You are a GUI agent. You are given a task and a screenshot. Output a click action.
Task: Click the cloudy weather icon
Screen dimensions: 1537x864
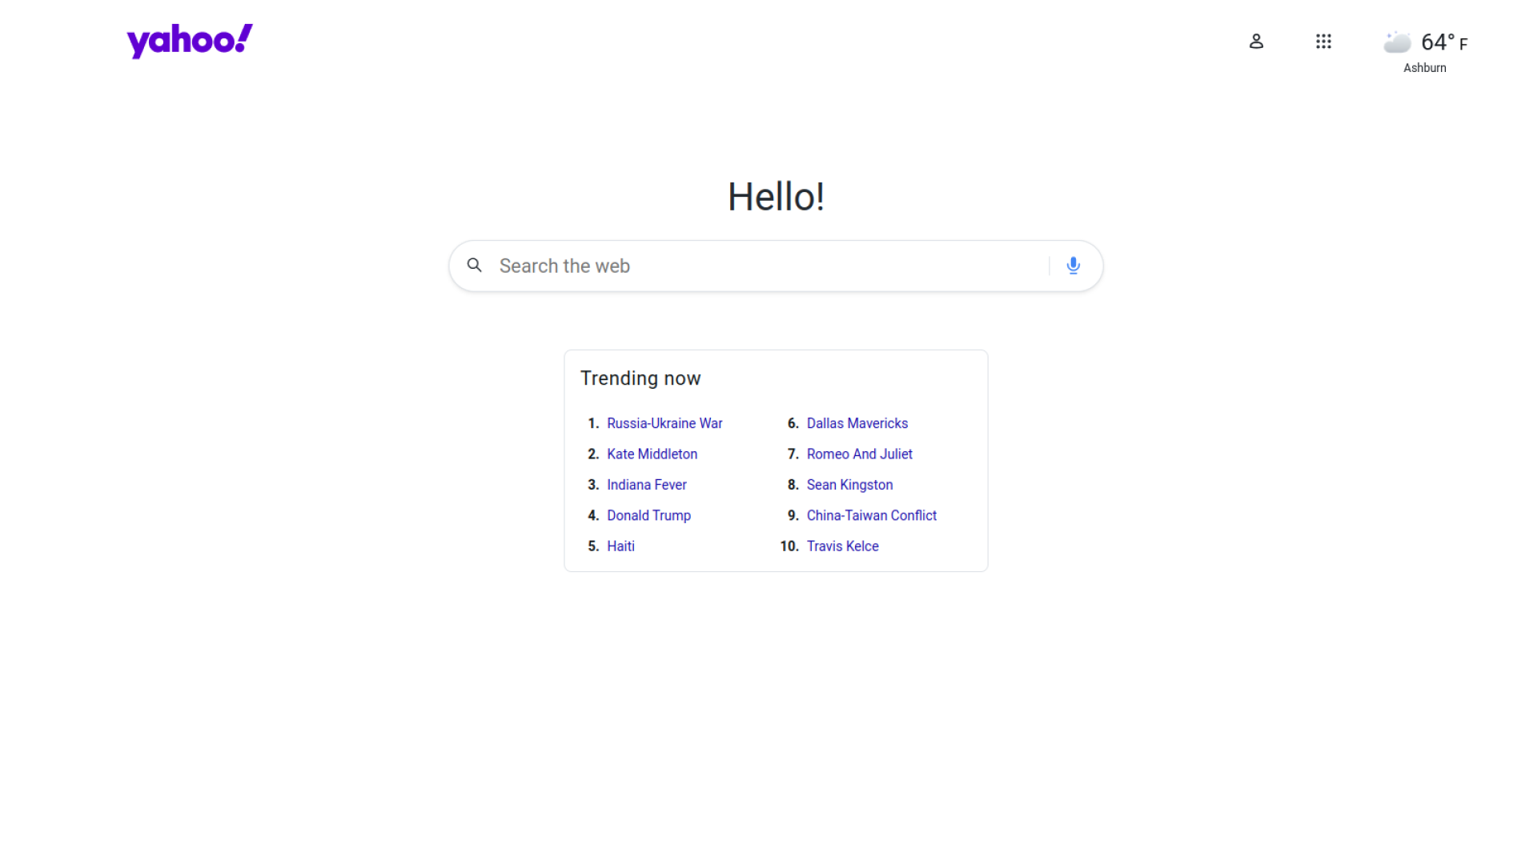point(1397,42)
